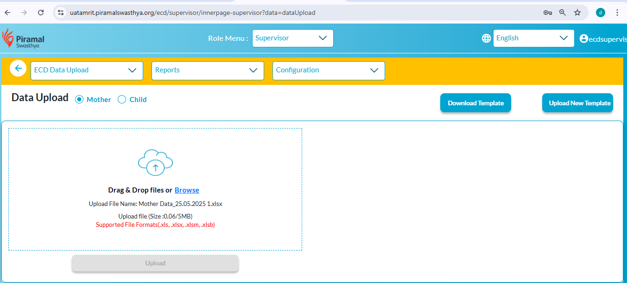
Task: Click the Browse link
Action: point(187,190)
